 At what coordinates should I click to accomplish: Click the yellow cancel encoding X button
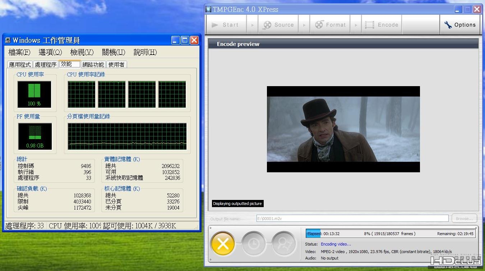(223, 244)
